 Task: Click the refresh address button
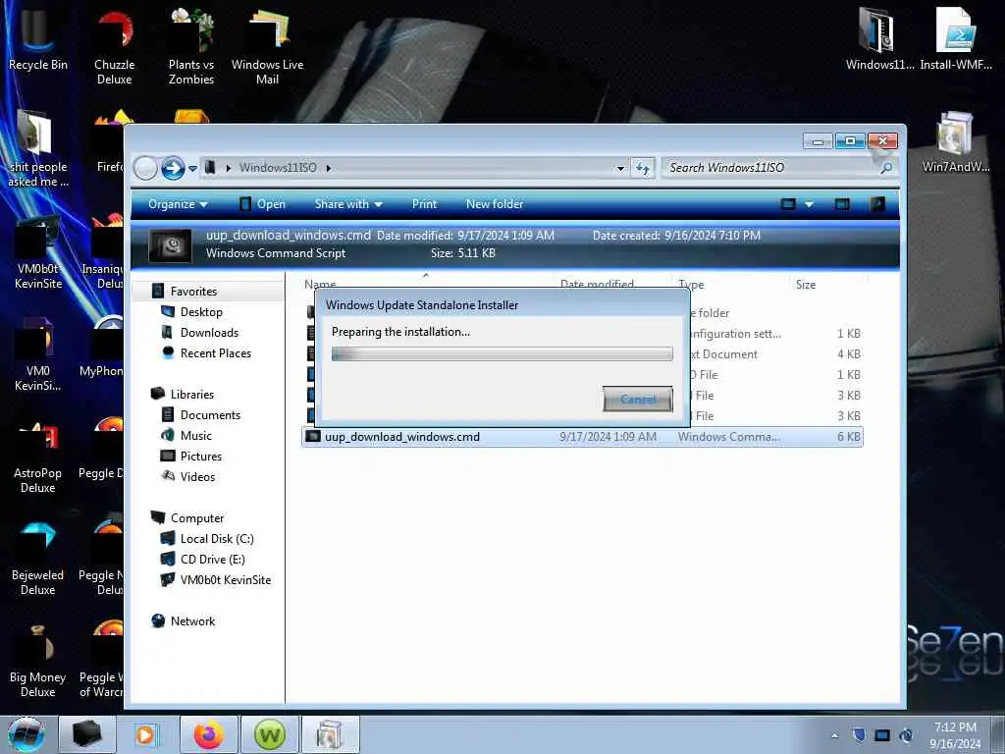coord(642,169)
